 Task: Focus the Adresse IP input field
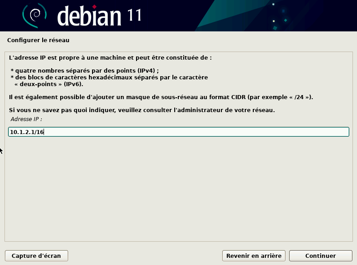pos(179,132)
